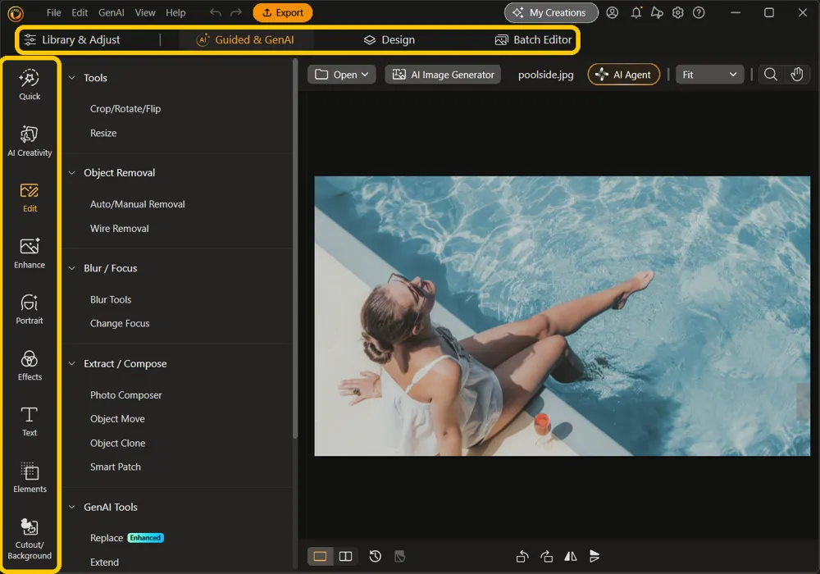Activate the zoom magnifier tool

tap(770, 75)
